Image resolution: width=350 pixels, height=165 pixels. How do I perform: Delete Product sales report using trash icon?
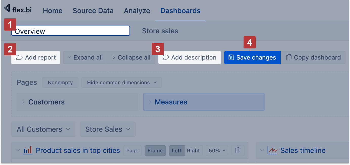238,150
